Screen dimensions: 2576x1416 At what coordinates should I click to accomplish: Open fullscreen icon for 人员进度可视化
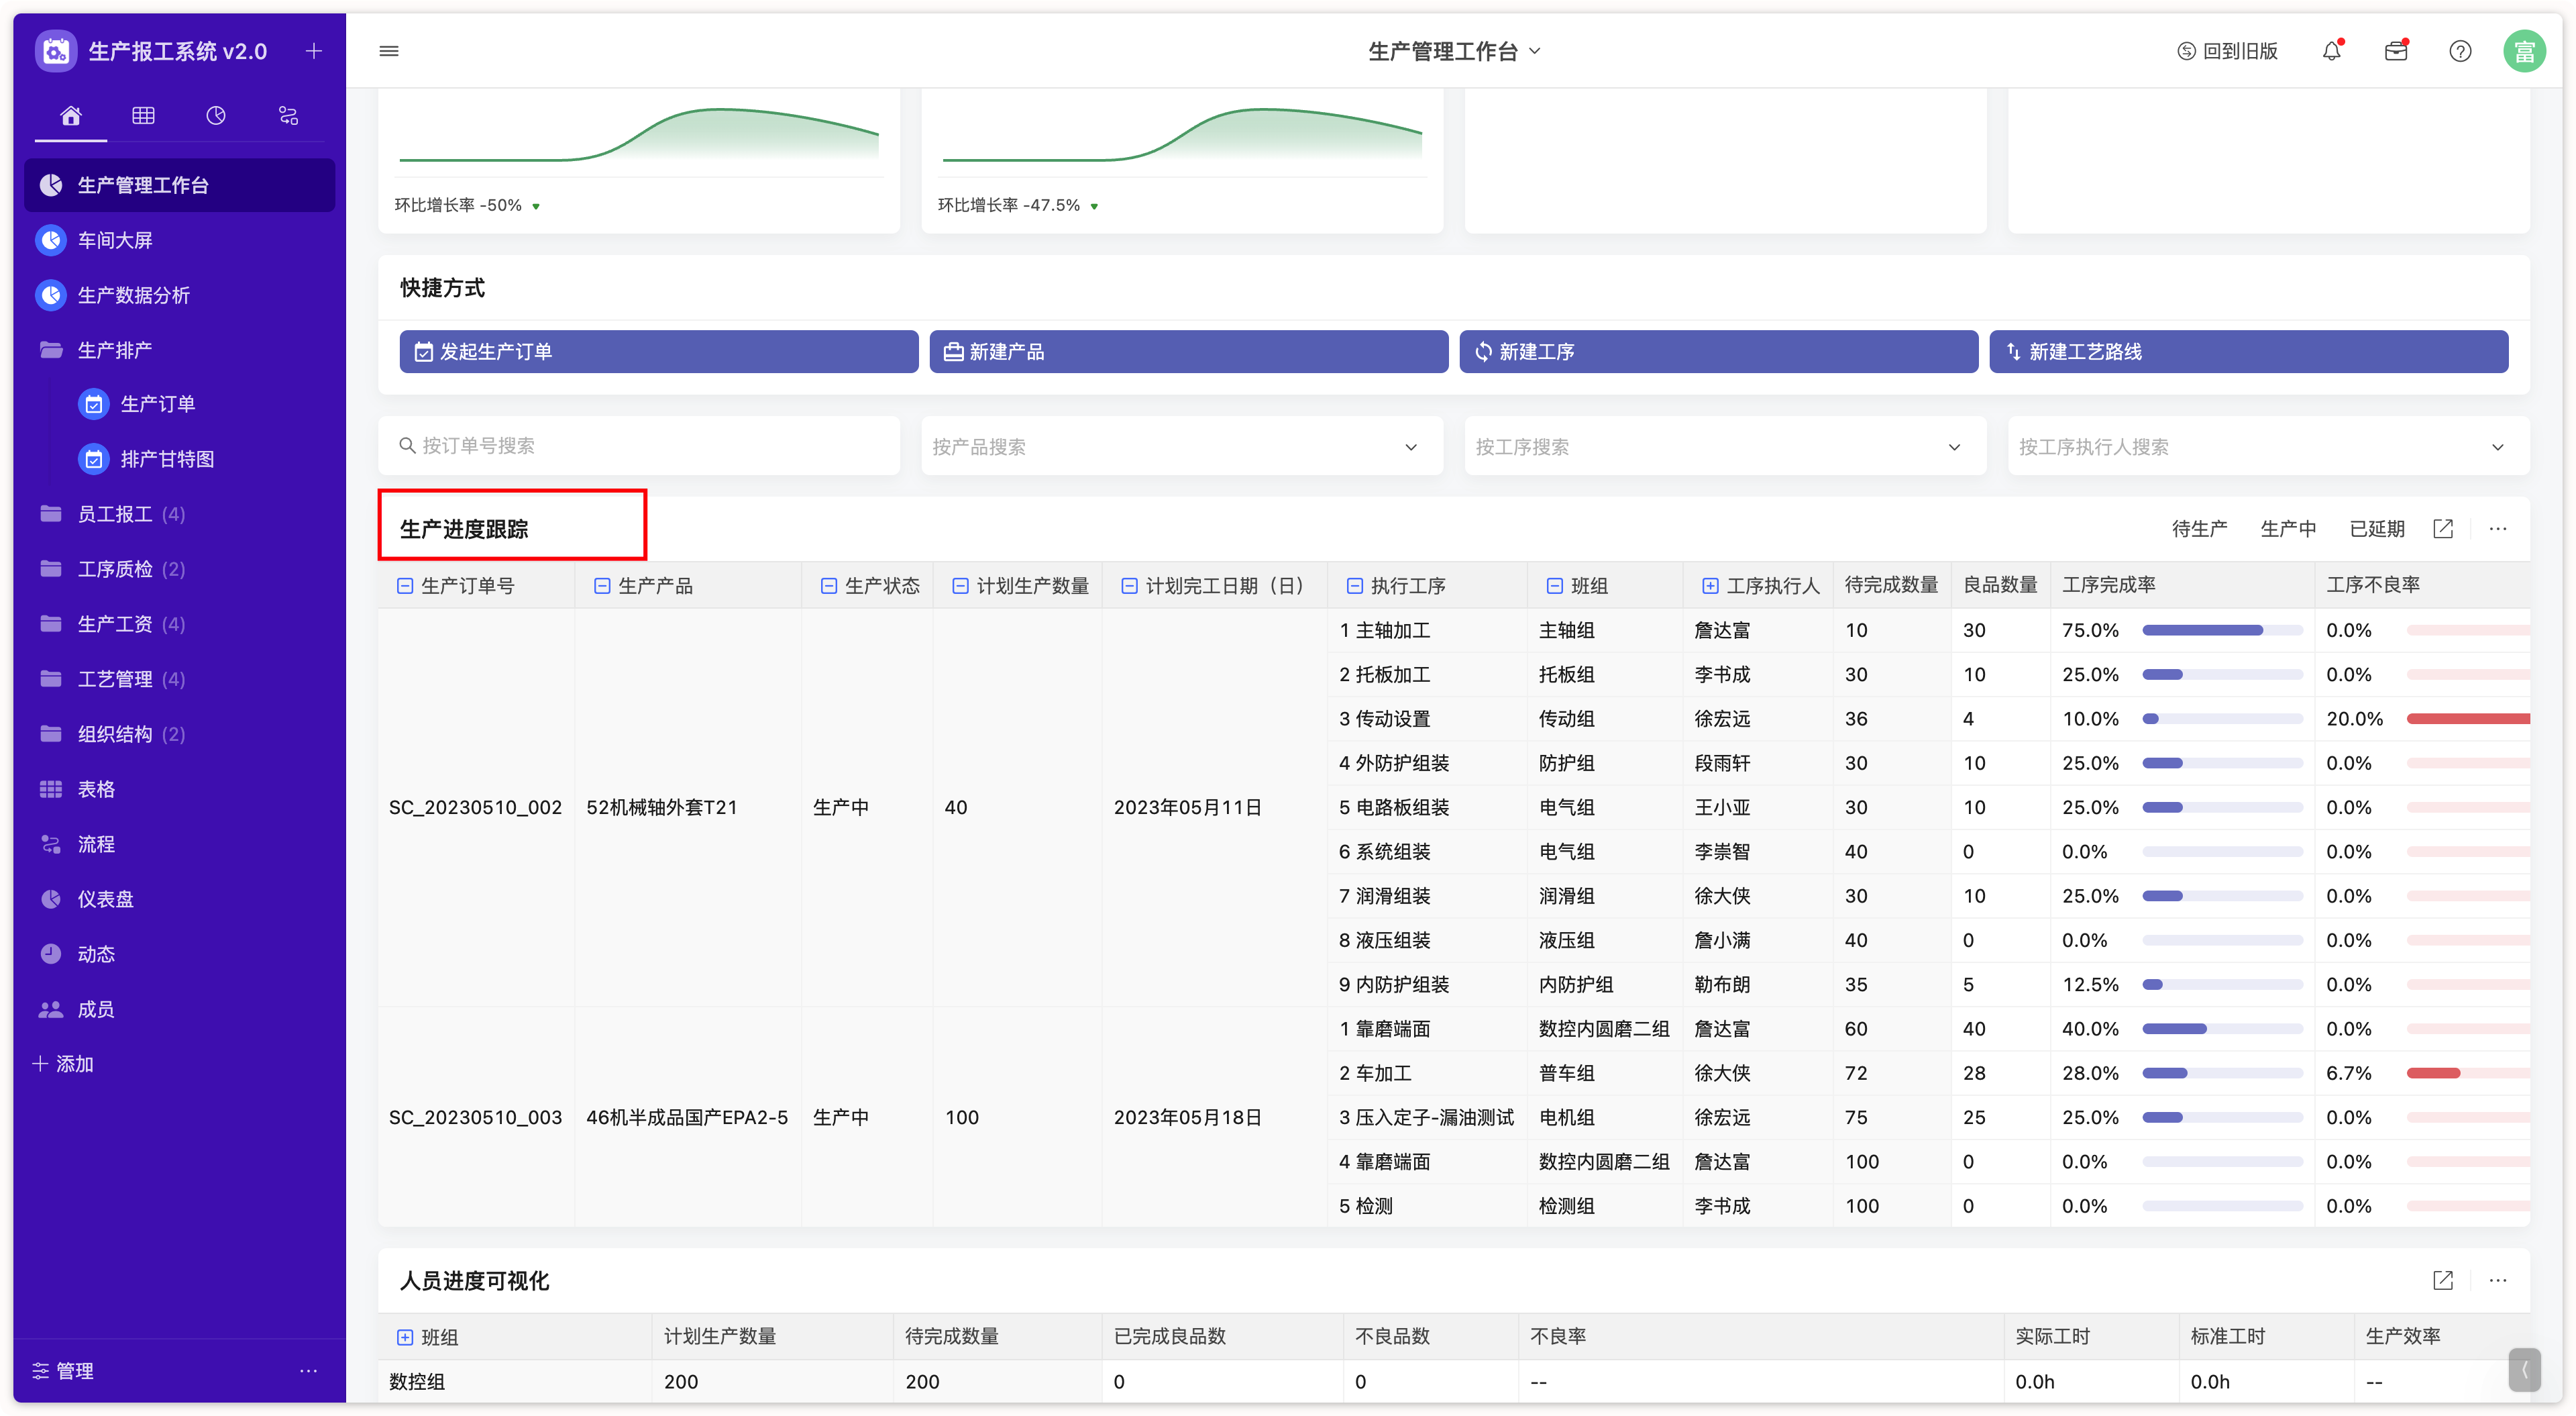click(2443, 1280)
